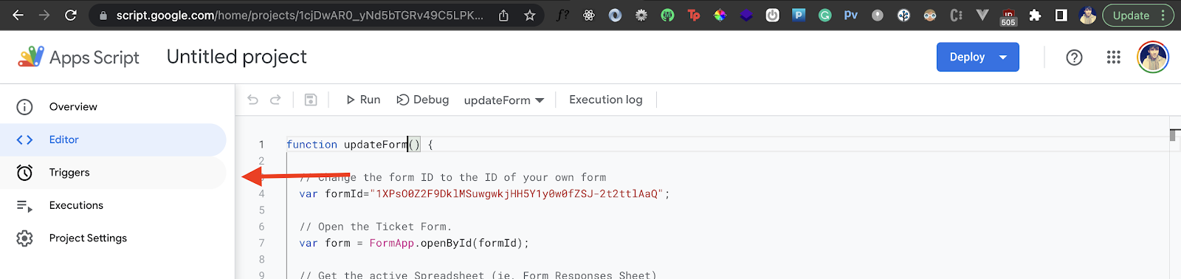The width and height of the screenshot is (1181, 279).
Task: Open the Help question mark icon
Action: (x=1074, y=57)
